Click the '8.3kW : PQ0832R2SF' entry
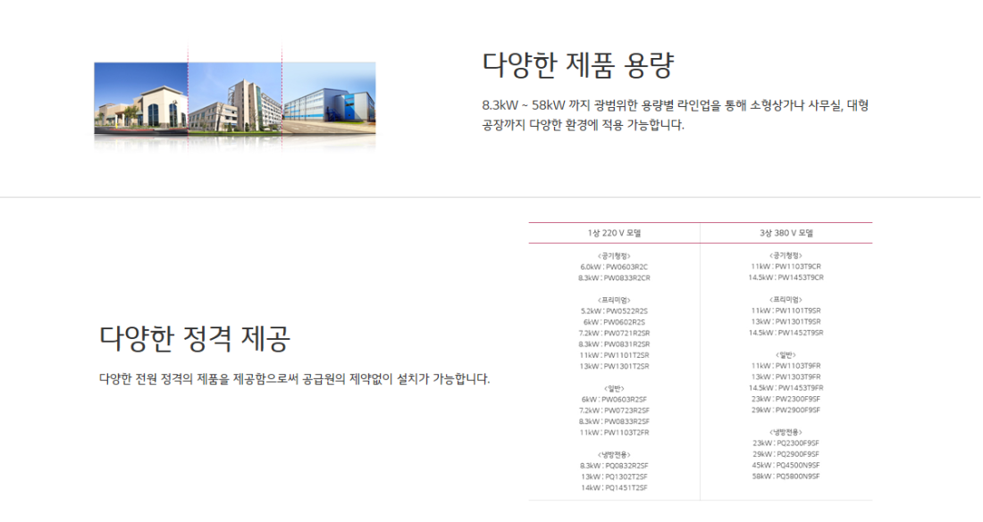The image size is (983, 522). pos(615,466)
